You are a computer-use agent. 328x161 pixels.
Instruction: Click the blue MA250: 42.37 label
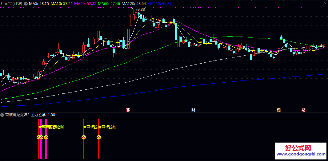[159, 4]
